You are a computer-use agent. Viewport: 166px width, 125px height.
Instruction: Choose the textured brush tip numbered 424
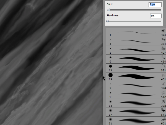[163, 59]
